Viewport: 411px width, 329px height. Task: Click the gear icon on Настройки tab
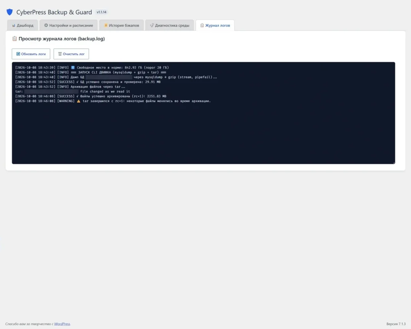[x=46, y=25]
